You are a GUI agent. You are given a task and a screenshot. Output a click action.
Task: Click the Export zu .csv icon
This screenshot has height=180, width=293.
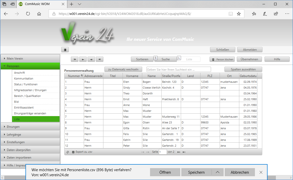click(73, 152)
